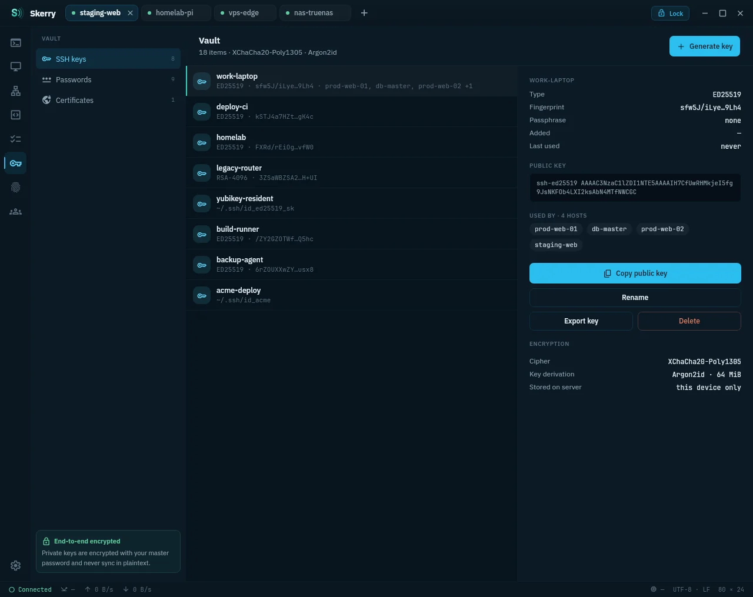Select the backup-agent key name

(x=239, y=260)
